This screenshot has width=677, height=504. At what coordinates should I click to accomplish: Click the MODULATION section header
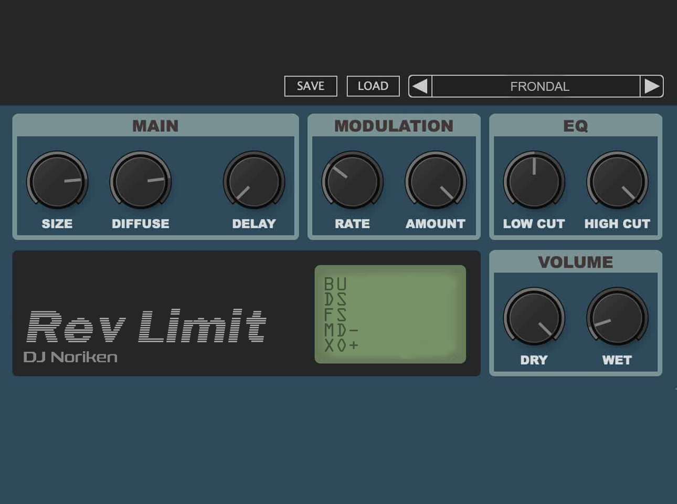394,126
